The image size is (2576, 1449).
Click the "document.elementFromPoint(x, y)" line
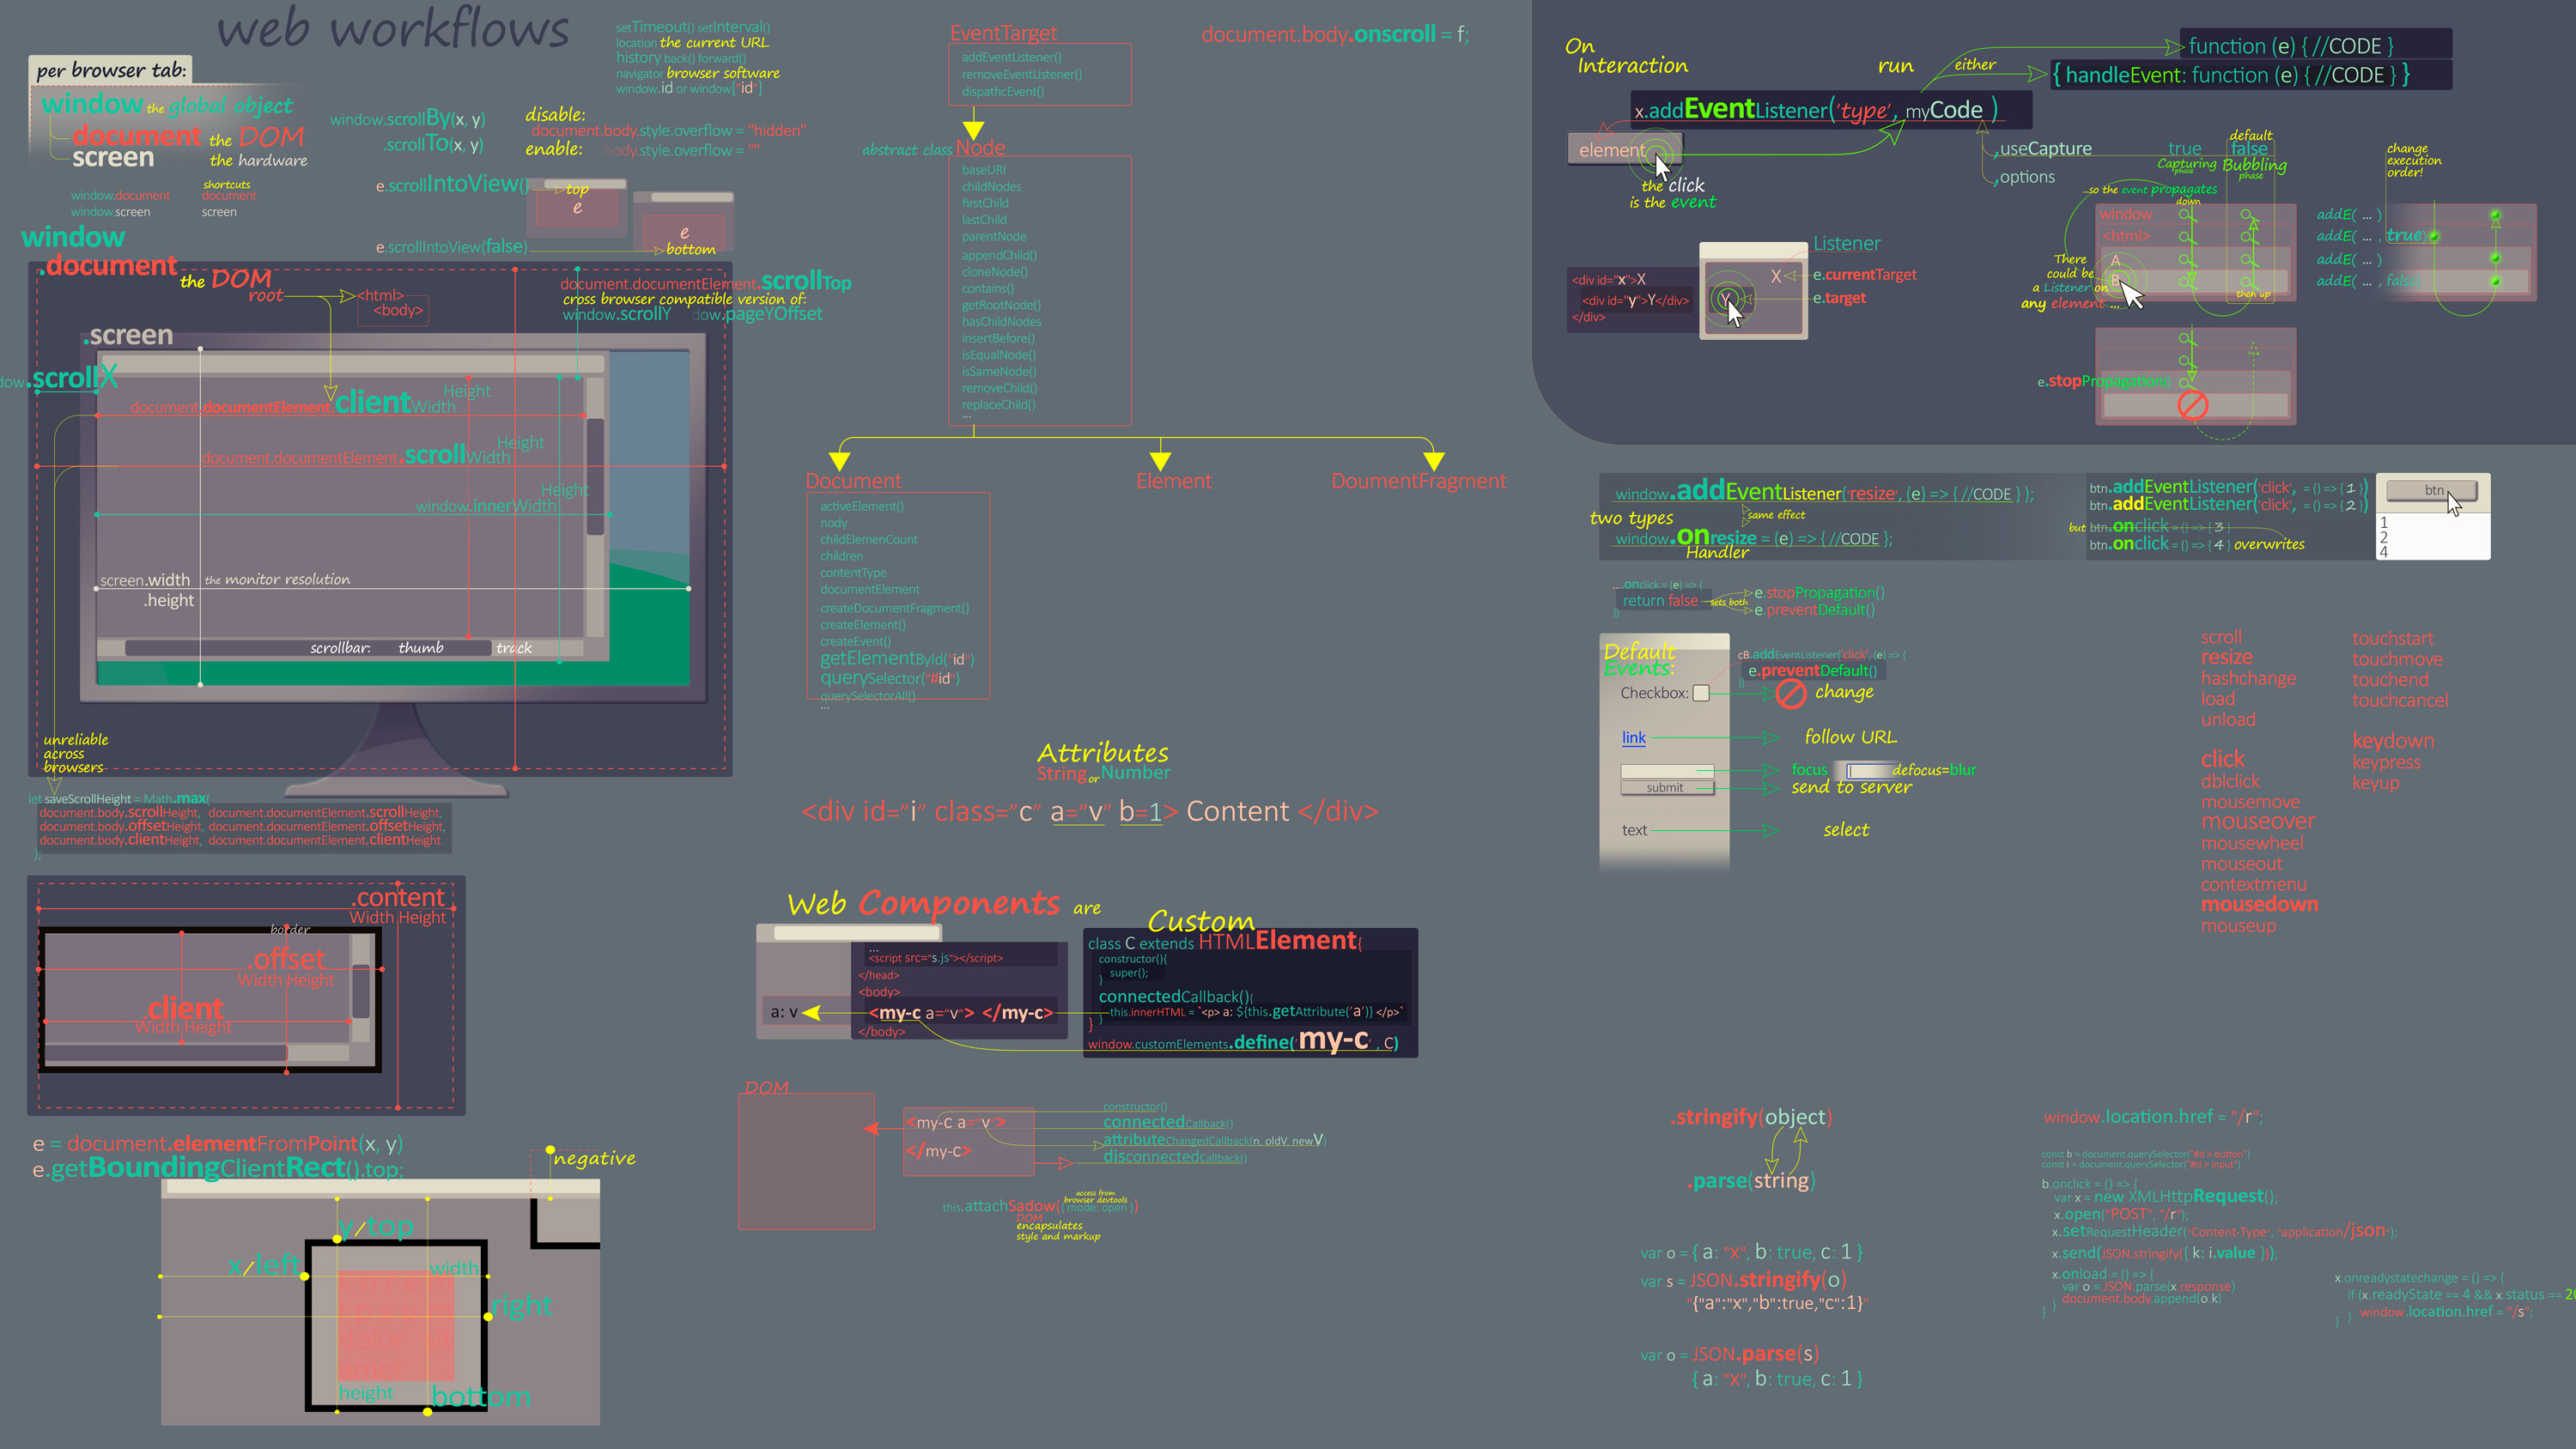coord(234,1144)
